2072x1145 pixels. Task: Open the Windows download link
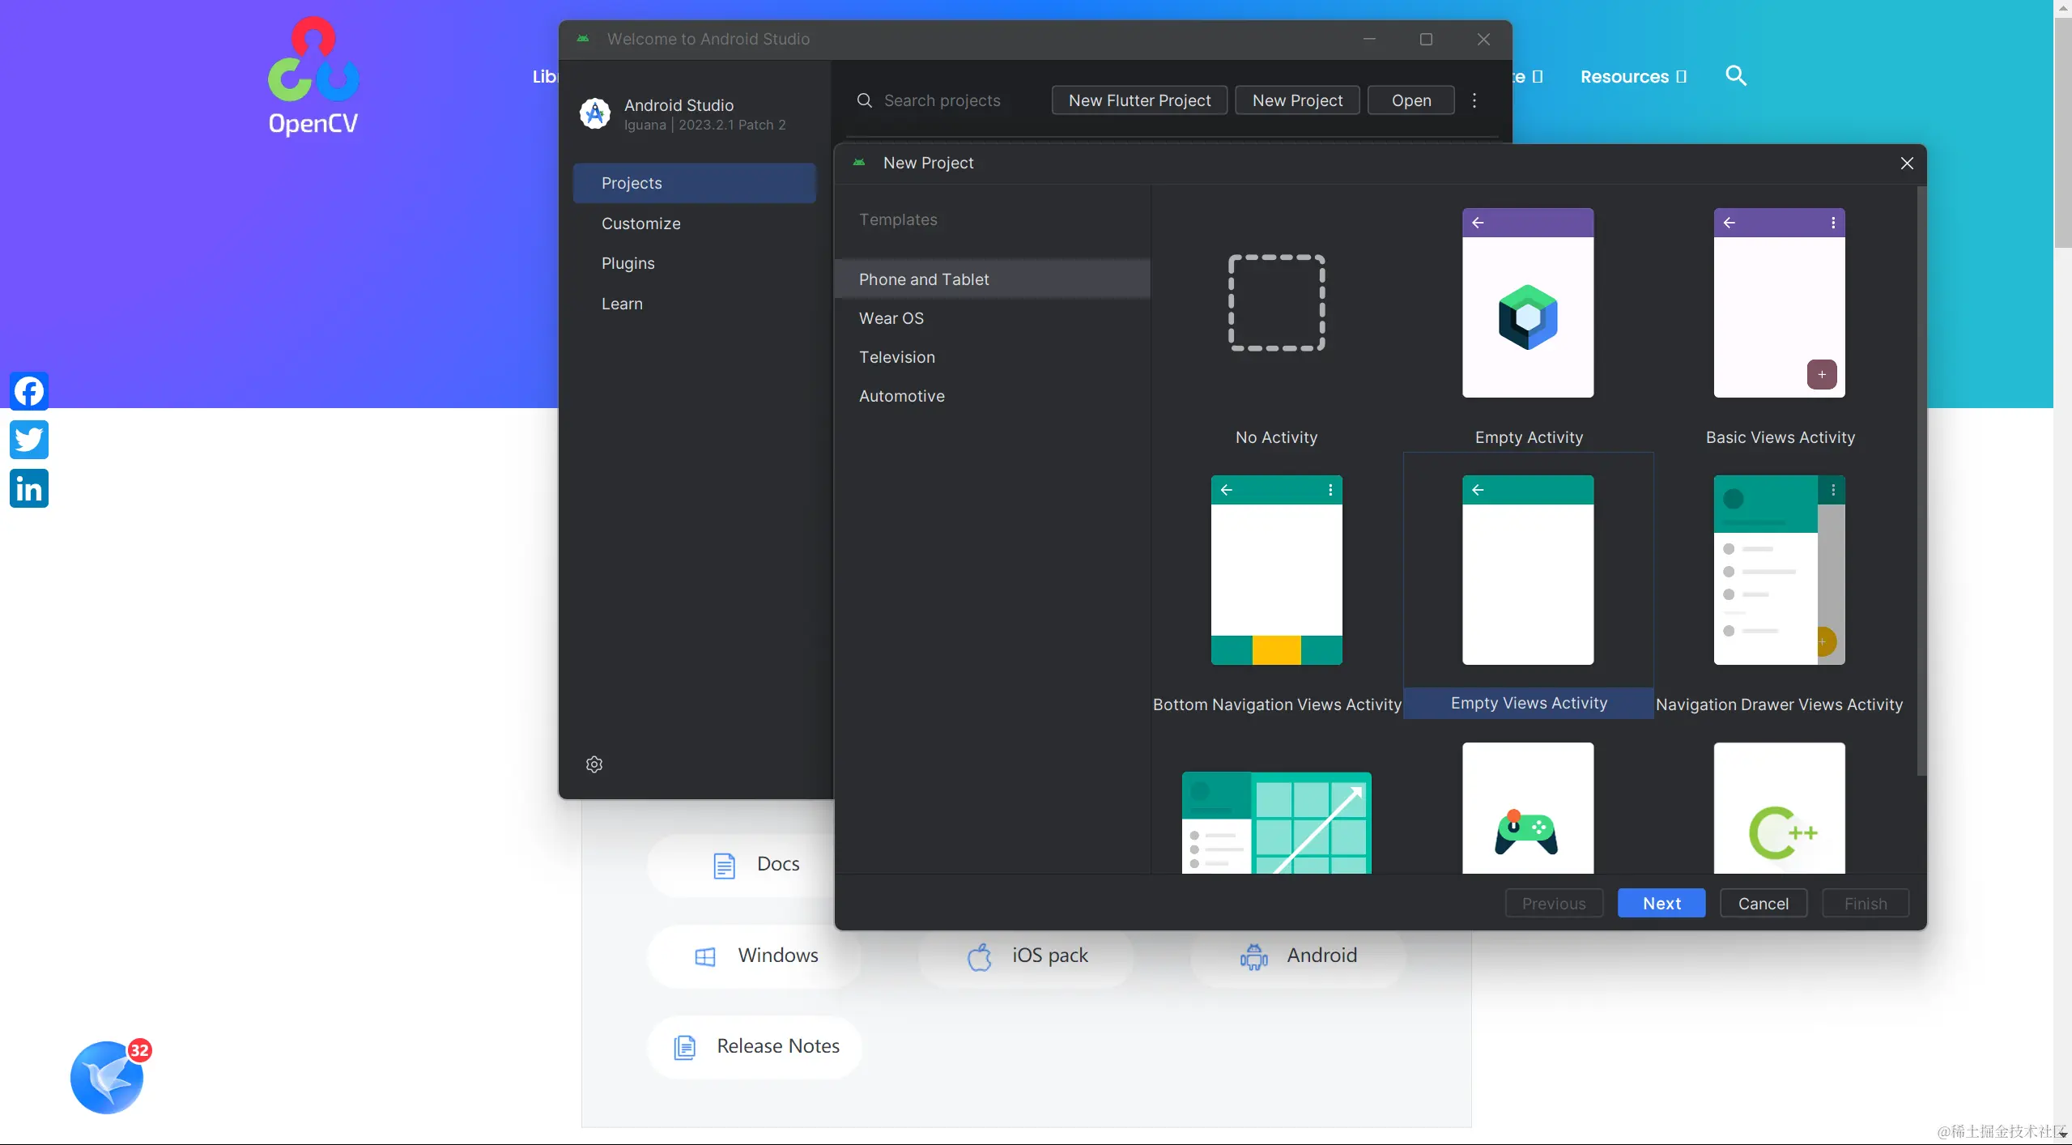click(755, 956)
